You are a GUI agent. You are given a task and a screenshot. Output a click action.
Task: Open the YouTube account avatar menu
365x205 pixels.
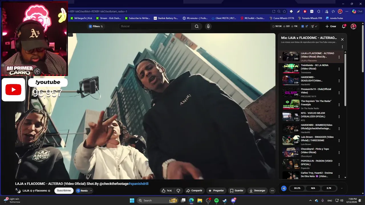[354, 26]
